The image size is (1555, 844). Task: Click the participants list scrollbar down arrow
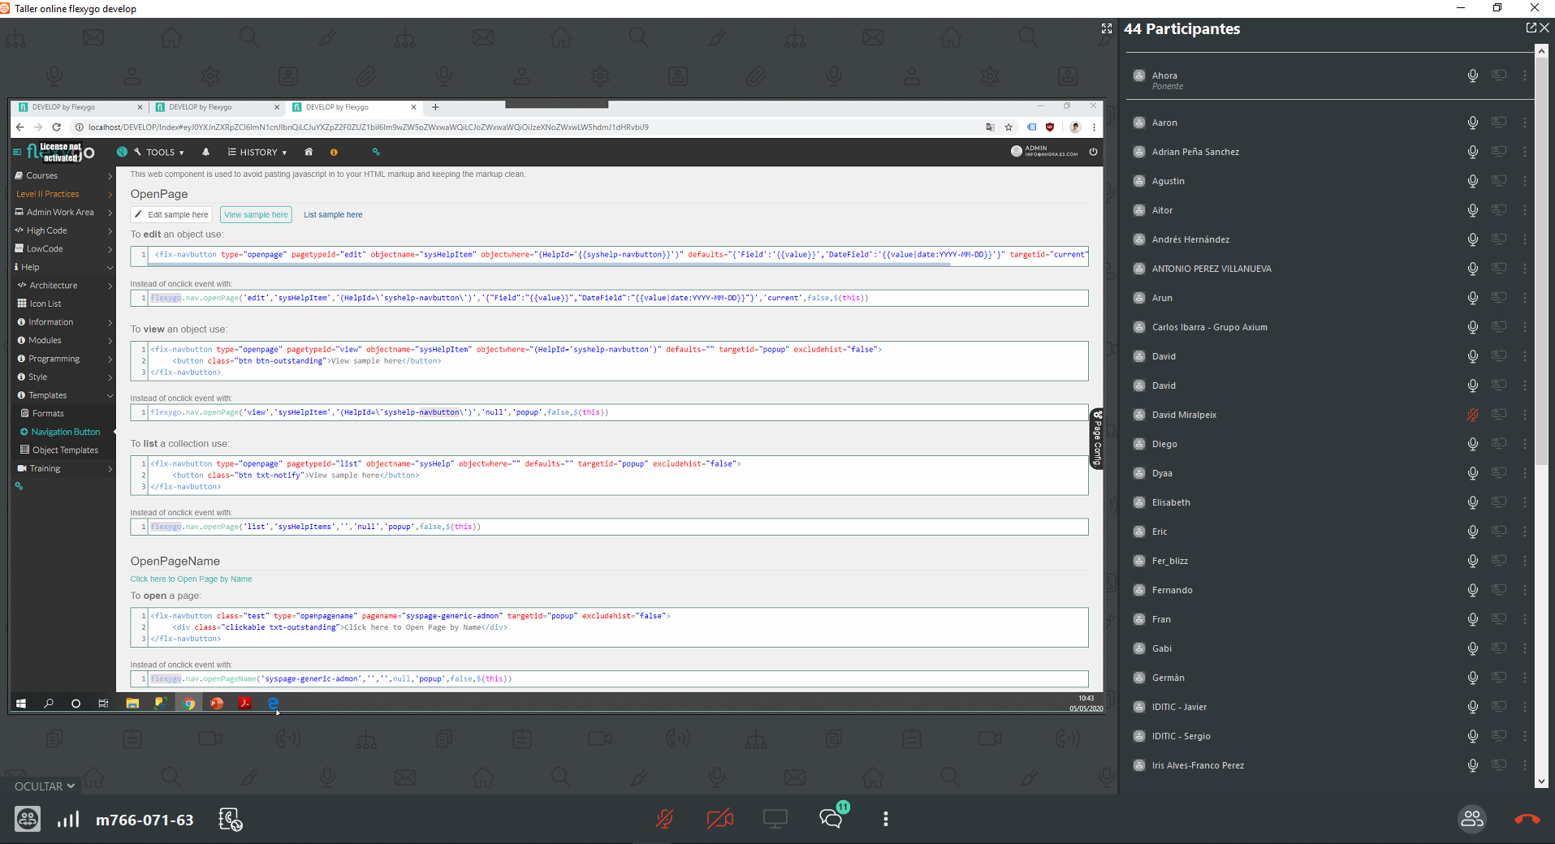tap(1541, 782)
